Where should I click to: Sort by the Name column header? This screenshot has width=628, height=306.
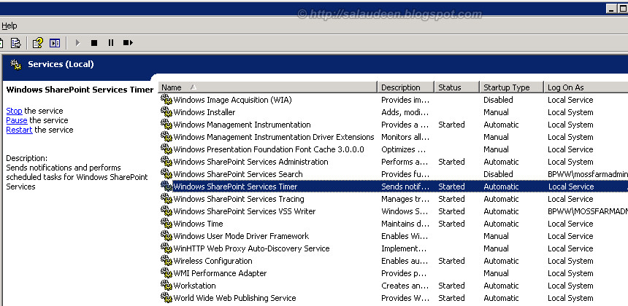[267, 87]
